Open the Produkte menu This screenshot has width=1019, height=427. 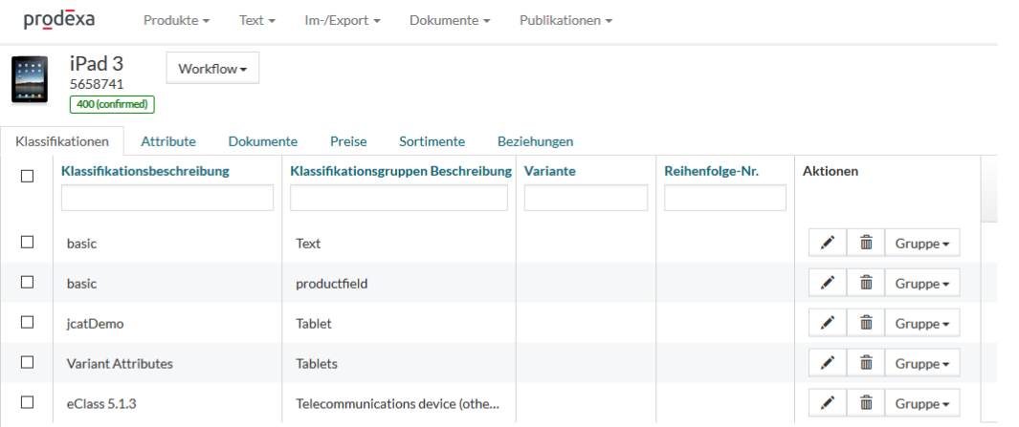176,20
